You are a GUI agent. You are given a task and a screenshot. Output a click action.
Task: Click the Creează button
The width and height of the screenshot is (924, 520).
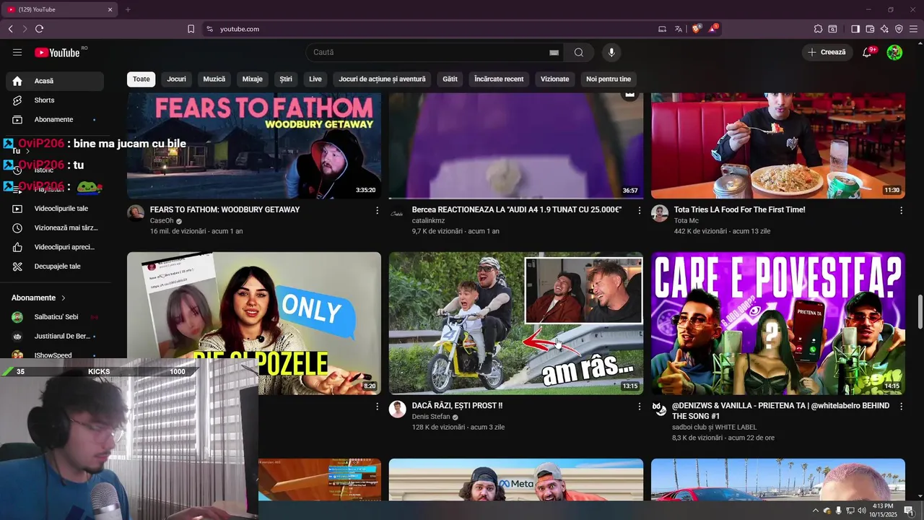(827, 52)
